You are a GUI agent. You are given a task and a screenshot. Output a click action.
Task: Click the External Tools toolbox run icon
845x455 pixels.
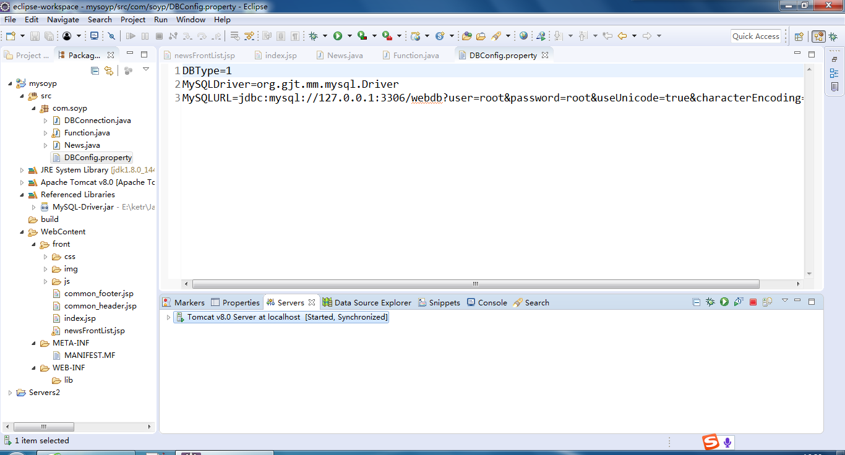click(387, 36)
